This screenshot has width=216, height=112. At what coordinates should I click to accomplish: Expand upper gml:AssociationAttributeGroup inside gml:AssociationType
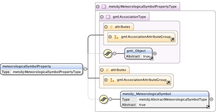(110, 37)
